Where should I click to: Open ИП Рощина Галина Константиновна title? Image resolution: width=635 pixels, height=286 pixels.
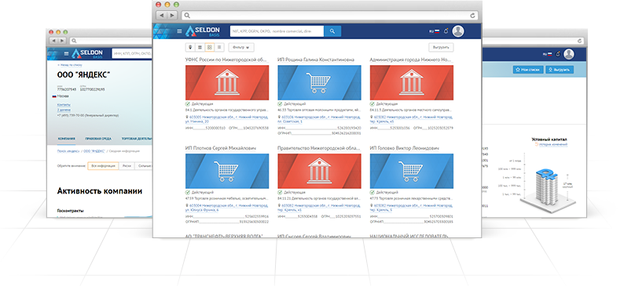click(x=316, y=60)
